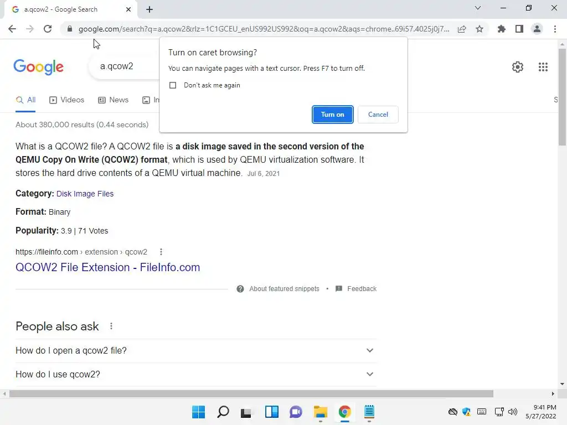
Task: Open the Extensions puzzle icon
Action: click(502, 29)
